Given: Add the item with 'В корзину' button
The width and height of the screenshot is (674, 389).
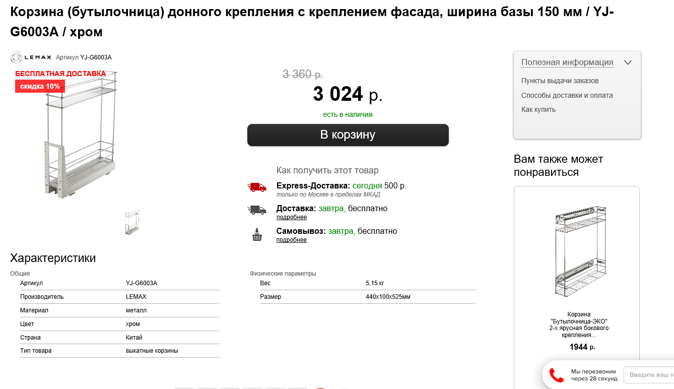Looking at the screenshot, I should 348,135.
